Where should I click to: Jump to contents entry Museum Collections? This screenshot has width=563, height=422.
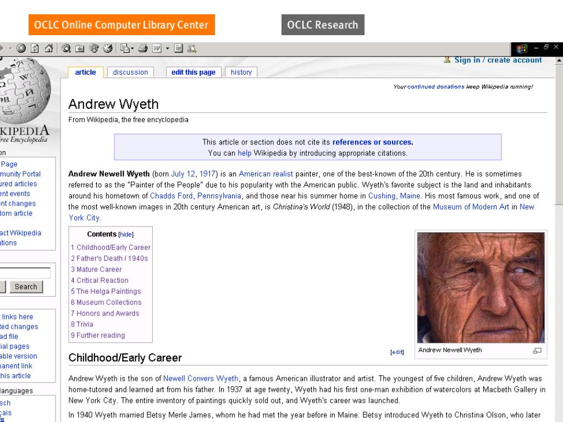(x=106, y=303)
